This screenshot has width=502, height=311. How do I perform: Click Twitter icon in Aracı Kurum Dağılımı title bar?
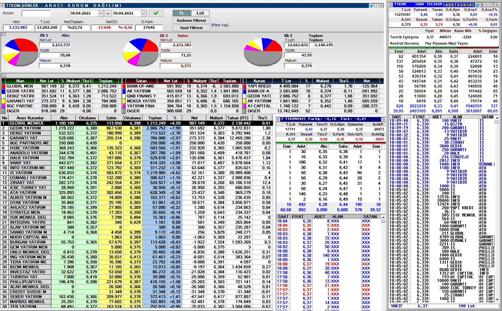371,6
